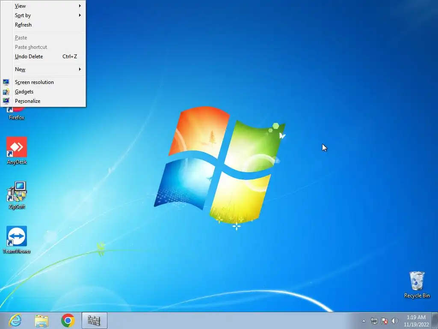Image resolution: width=438 pixels, height=329 pixels.
Task: Click the Show desktop button
Action: [x=435, y=320]
